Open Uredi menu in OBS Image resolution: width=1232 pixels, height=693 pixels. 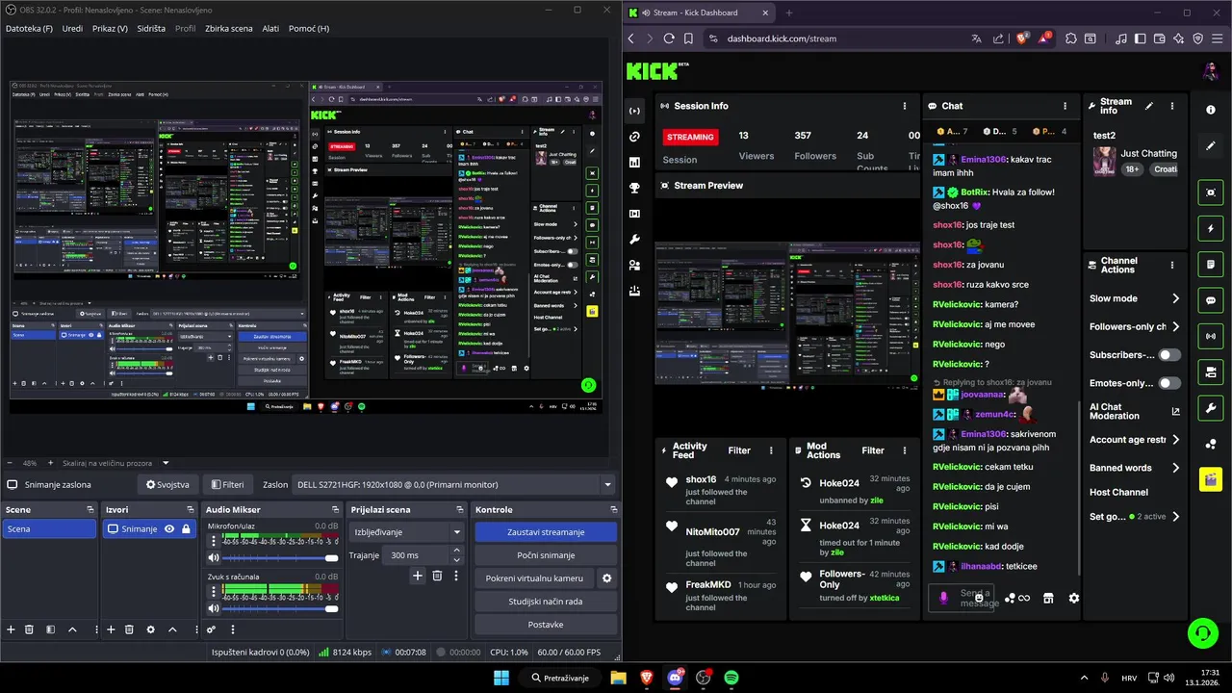(x=72, y=29)
